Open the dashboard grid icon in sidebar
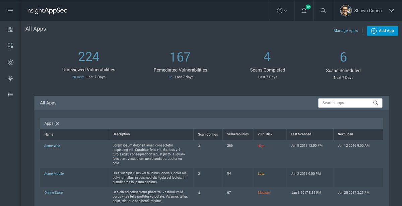The width and height of the screenshot is (402, 206). tap(10, 29)
